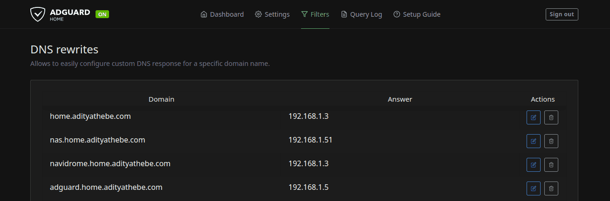This screenshot has height=201, width=610.
Task: Delete the home.adityathebe.com rewrite entry
Action: 551,117
